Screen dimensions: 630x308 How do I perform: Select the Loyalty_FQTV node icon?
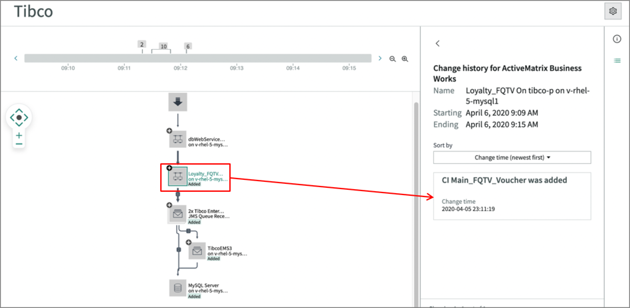pos(178,177)
